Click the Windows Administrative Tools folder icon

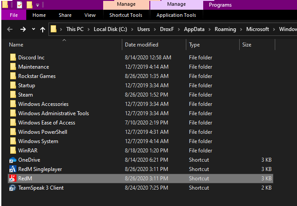13,113
